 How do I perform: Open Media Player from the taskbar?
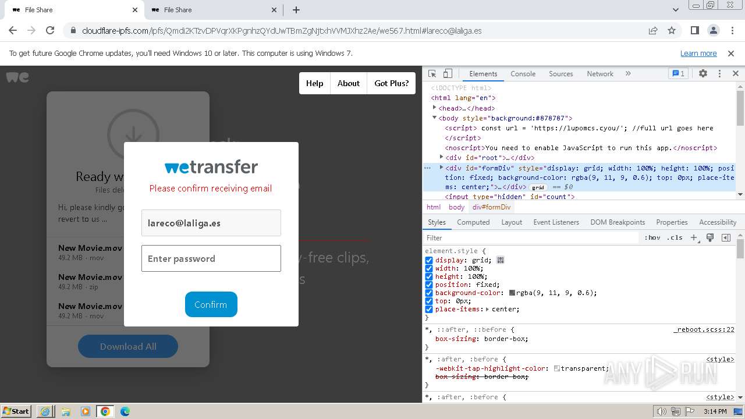(x=85, y=411)
